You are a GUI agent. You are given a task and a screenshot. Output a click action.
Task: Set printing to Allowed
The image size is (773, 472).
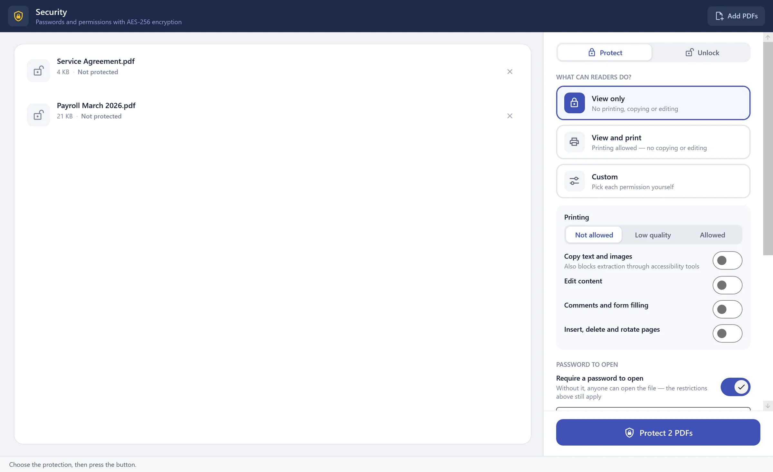[x=712, y=235]
